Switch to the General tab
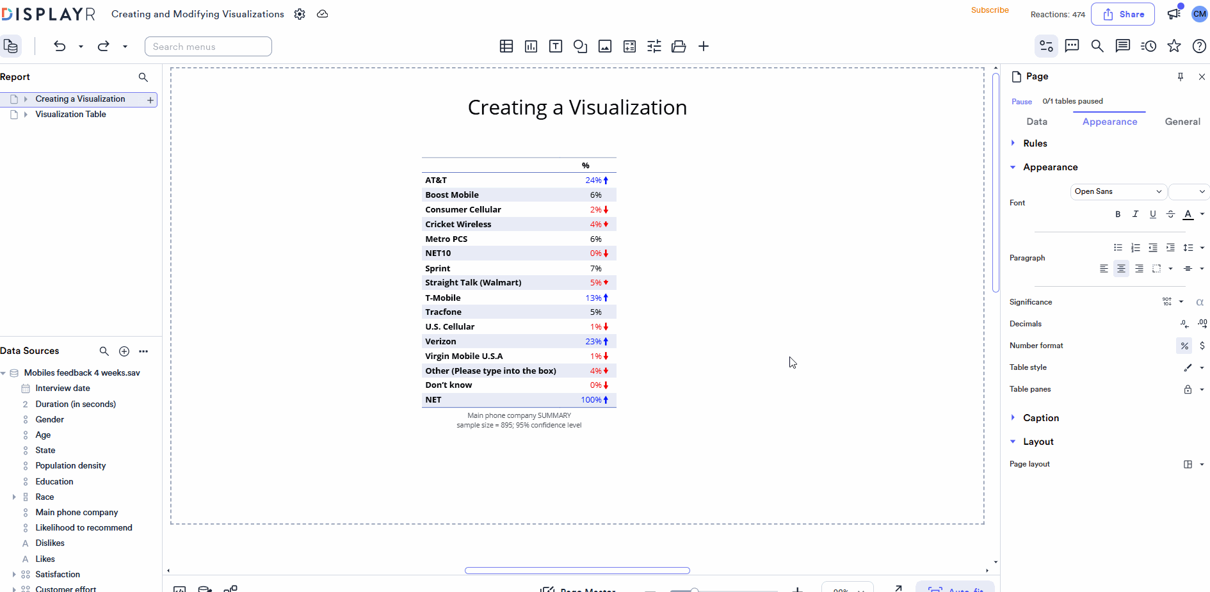 [x=1182, y=122]
